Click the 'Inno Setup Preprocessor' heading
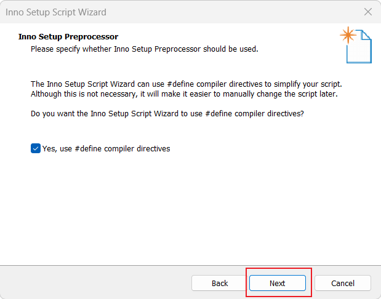The width and height of the screenshot is (381, 299). pyautogui.click(x=68, y=37)
